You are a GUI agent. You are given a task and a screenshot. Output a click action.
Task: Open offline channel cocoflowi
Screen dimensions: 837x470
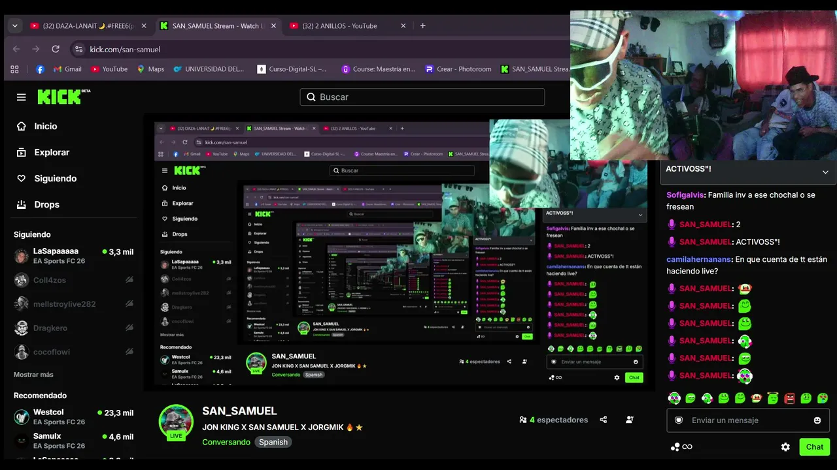point(74,352)
